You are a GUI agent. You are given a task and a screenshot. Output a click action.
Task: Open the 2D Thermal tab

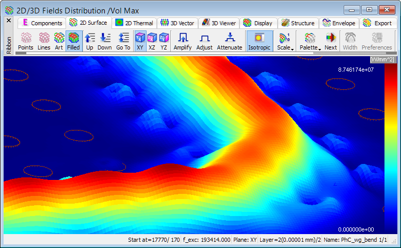pyautogui.click(x=134, y=23)
